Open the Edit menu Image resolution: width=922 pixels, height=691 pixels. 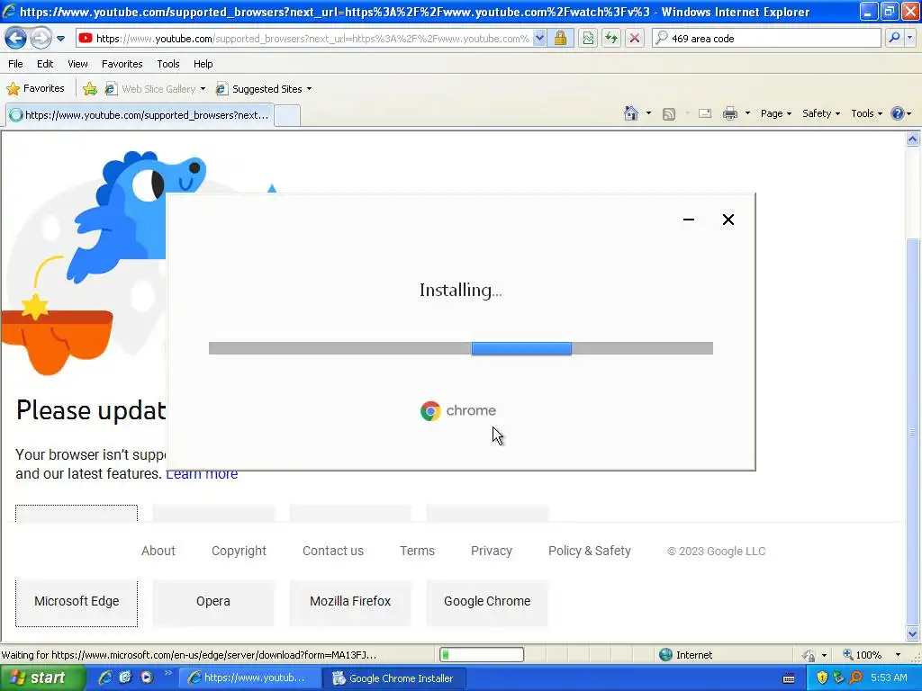tap(45, 64)
